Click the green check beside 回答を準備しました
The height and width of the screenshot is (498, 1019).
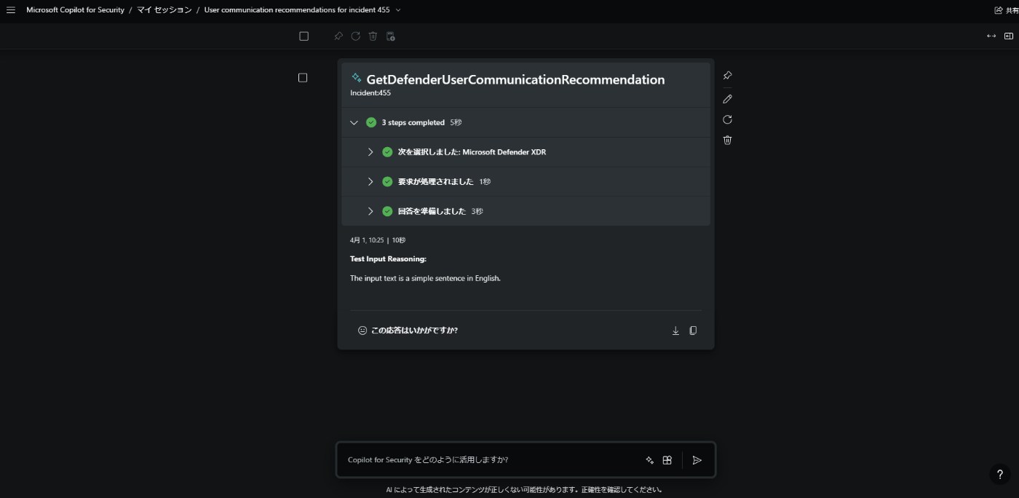point(387,211)
